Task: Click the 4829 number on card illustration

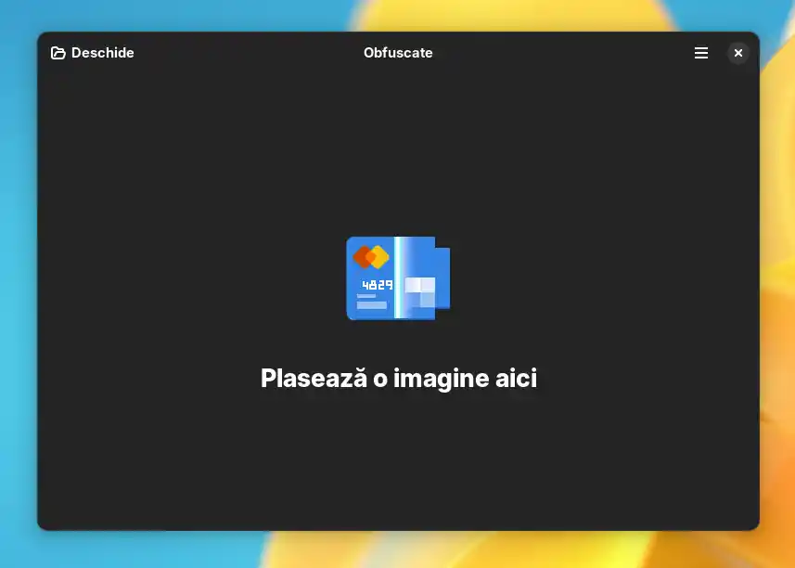Action: coord(377,285)
